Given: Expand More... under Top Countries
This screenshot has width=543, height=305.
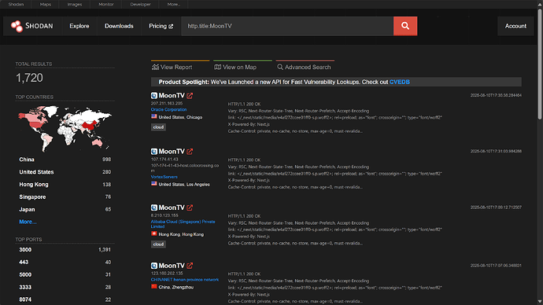Looking at the screenshot, I should tap(28, 222).
